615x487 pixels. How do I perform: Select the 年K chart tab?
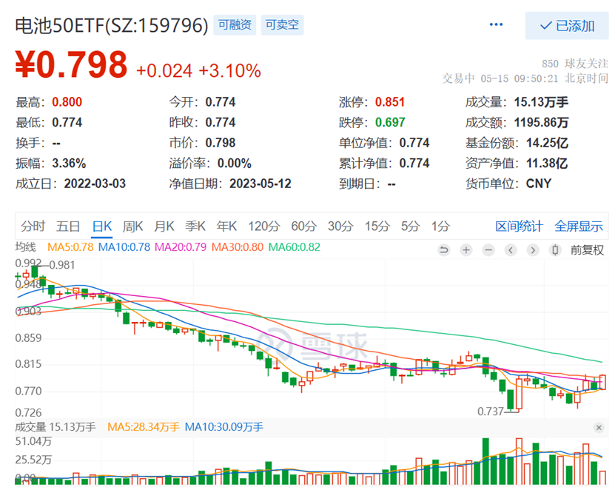tap(226, 226)
